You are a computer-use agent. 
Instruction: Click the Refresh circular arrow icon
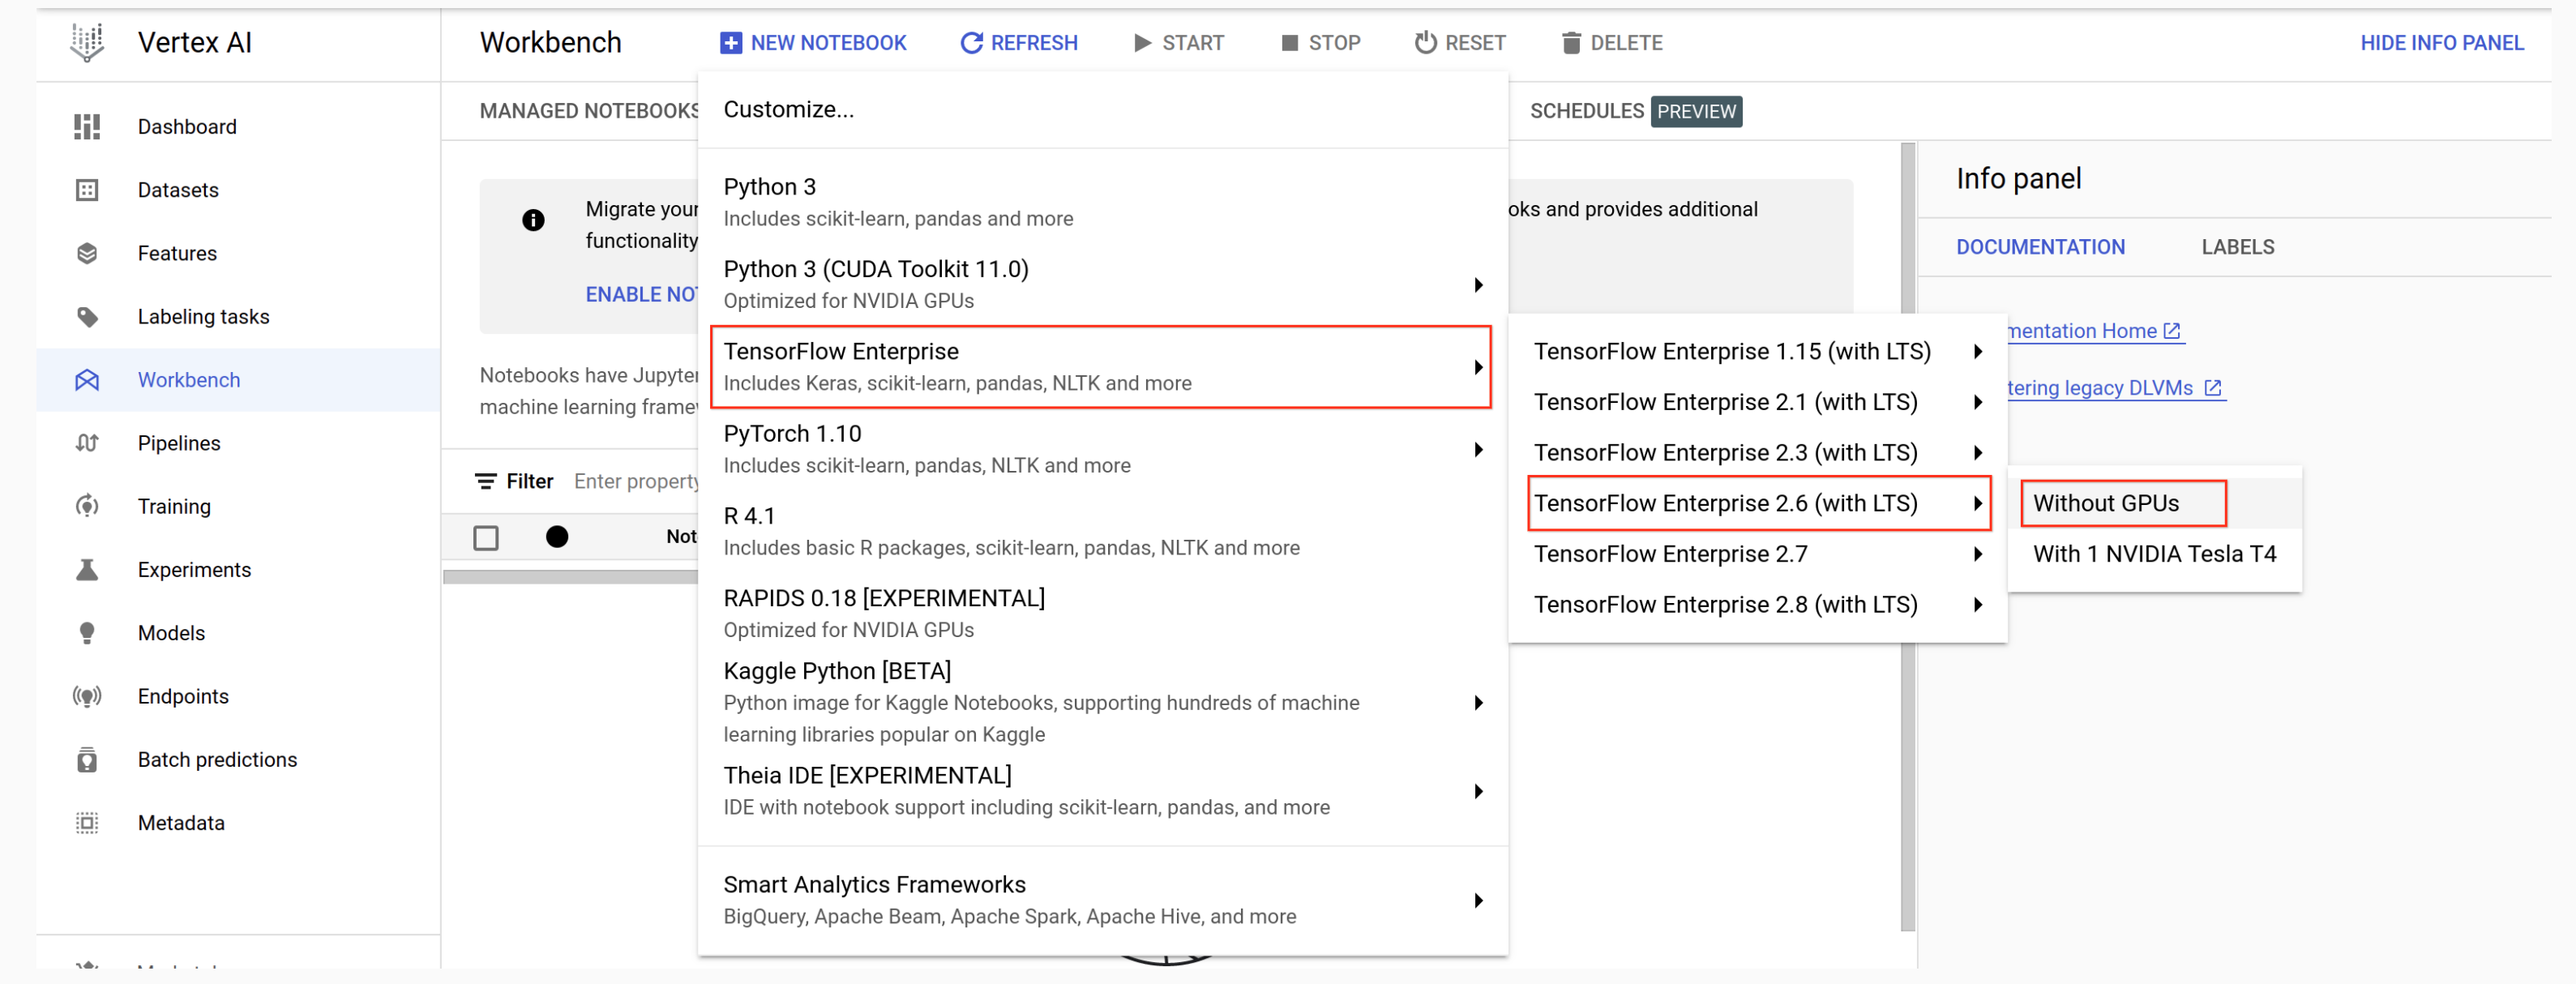coord(971,43)
